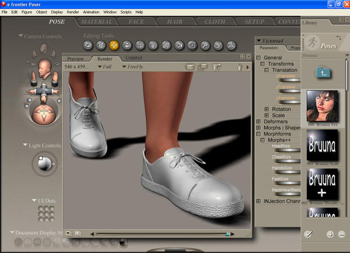Click the render-in-new-window icon
Viewport: 350px width, 253px height.
(217, 66)
